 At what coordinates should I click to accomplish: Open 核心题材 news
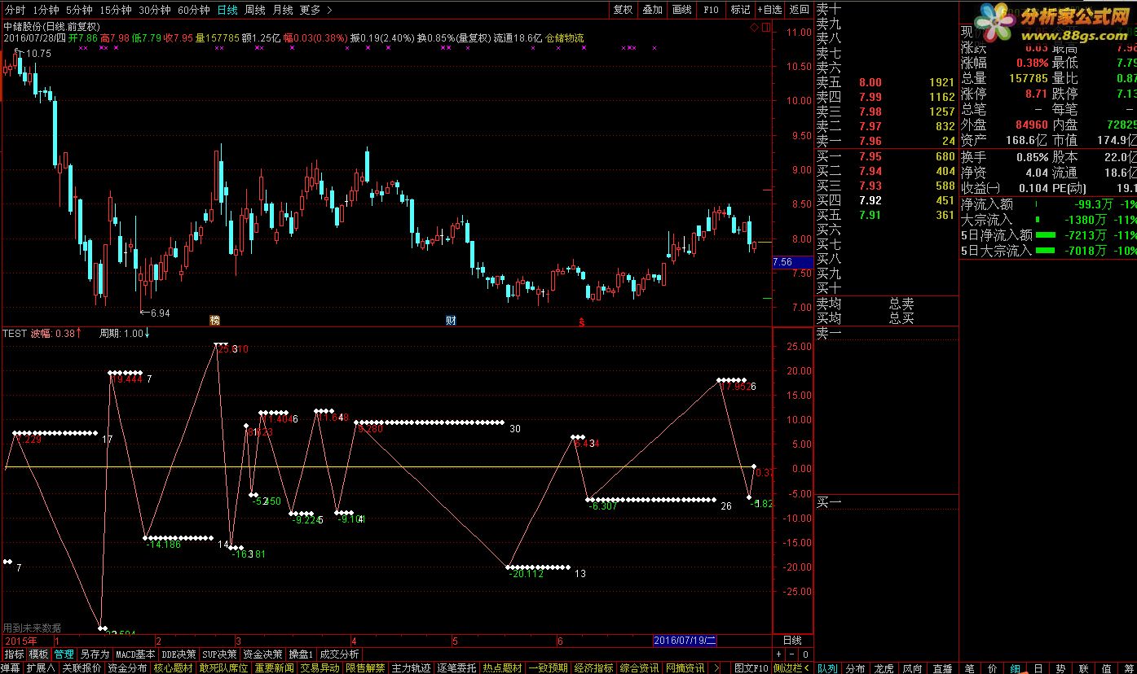click(174, 667)
